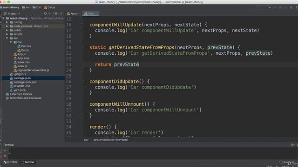Hide the Project panel with the header hide icon
The image size is (298, 167).
pos(61,13)
